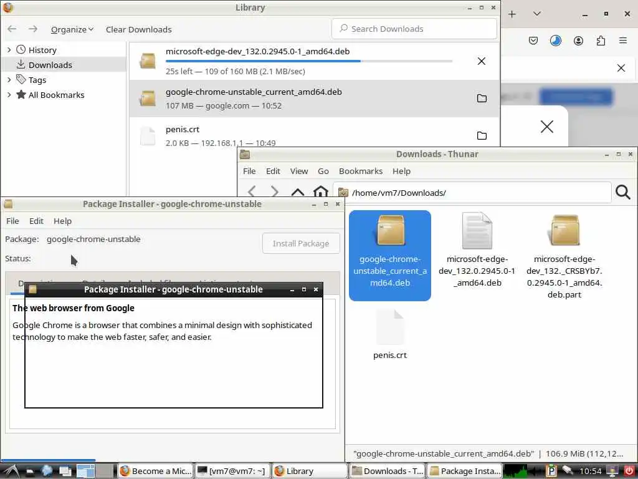Open the LXDE start menu icon
This screenshot has width=638, height=479.
tap(11, 471)
